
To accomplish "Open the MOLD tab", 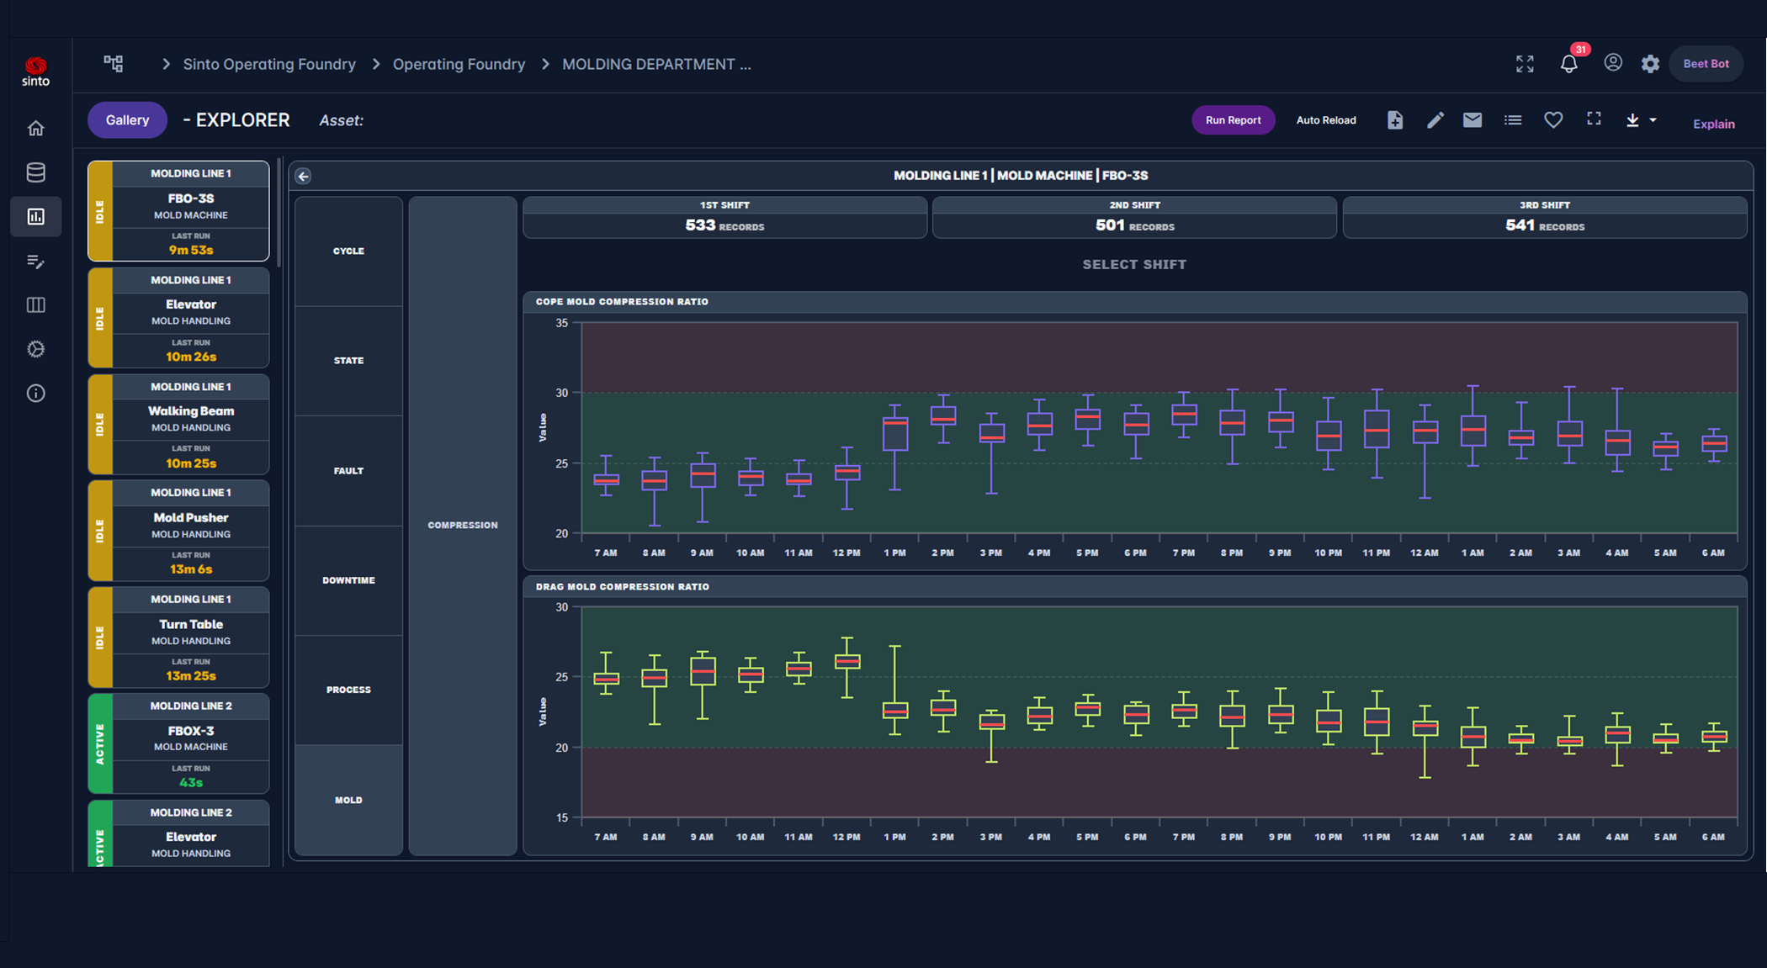I will pos(348,800).
